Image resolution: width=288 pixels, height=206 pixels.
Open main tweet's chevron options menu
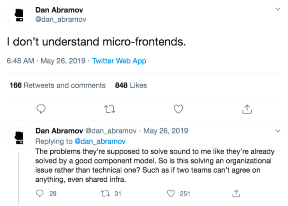tap(278, 9)
